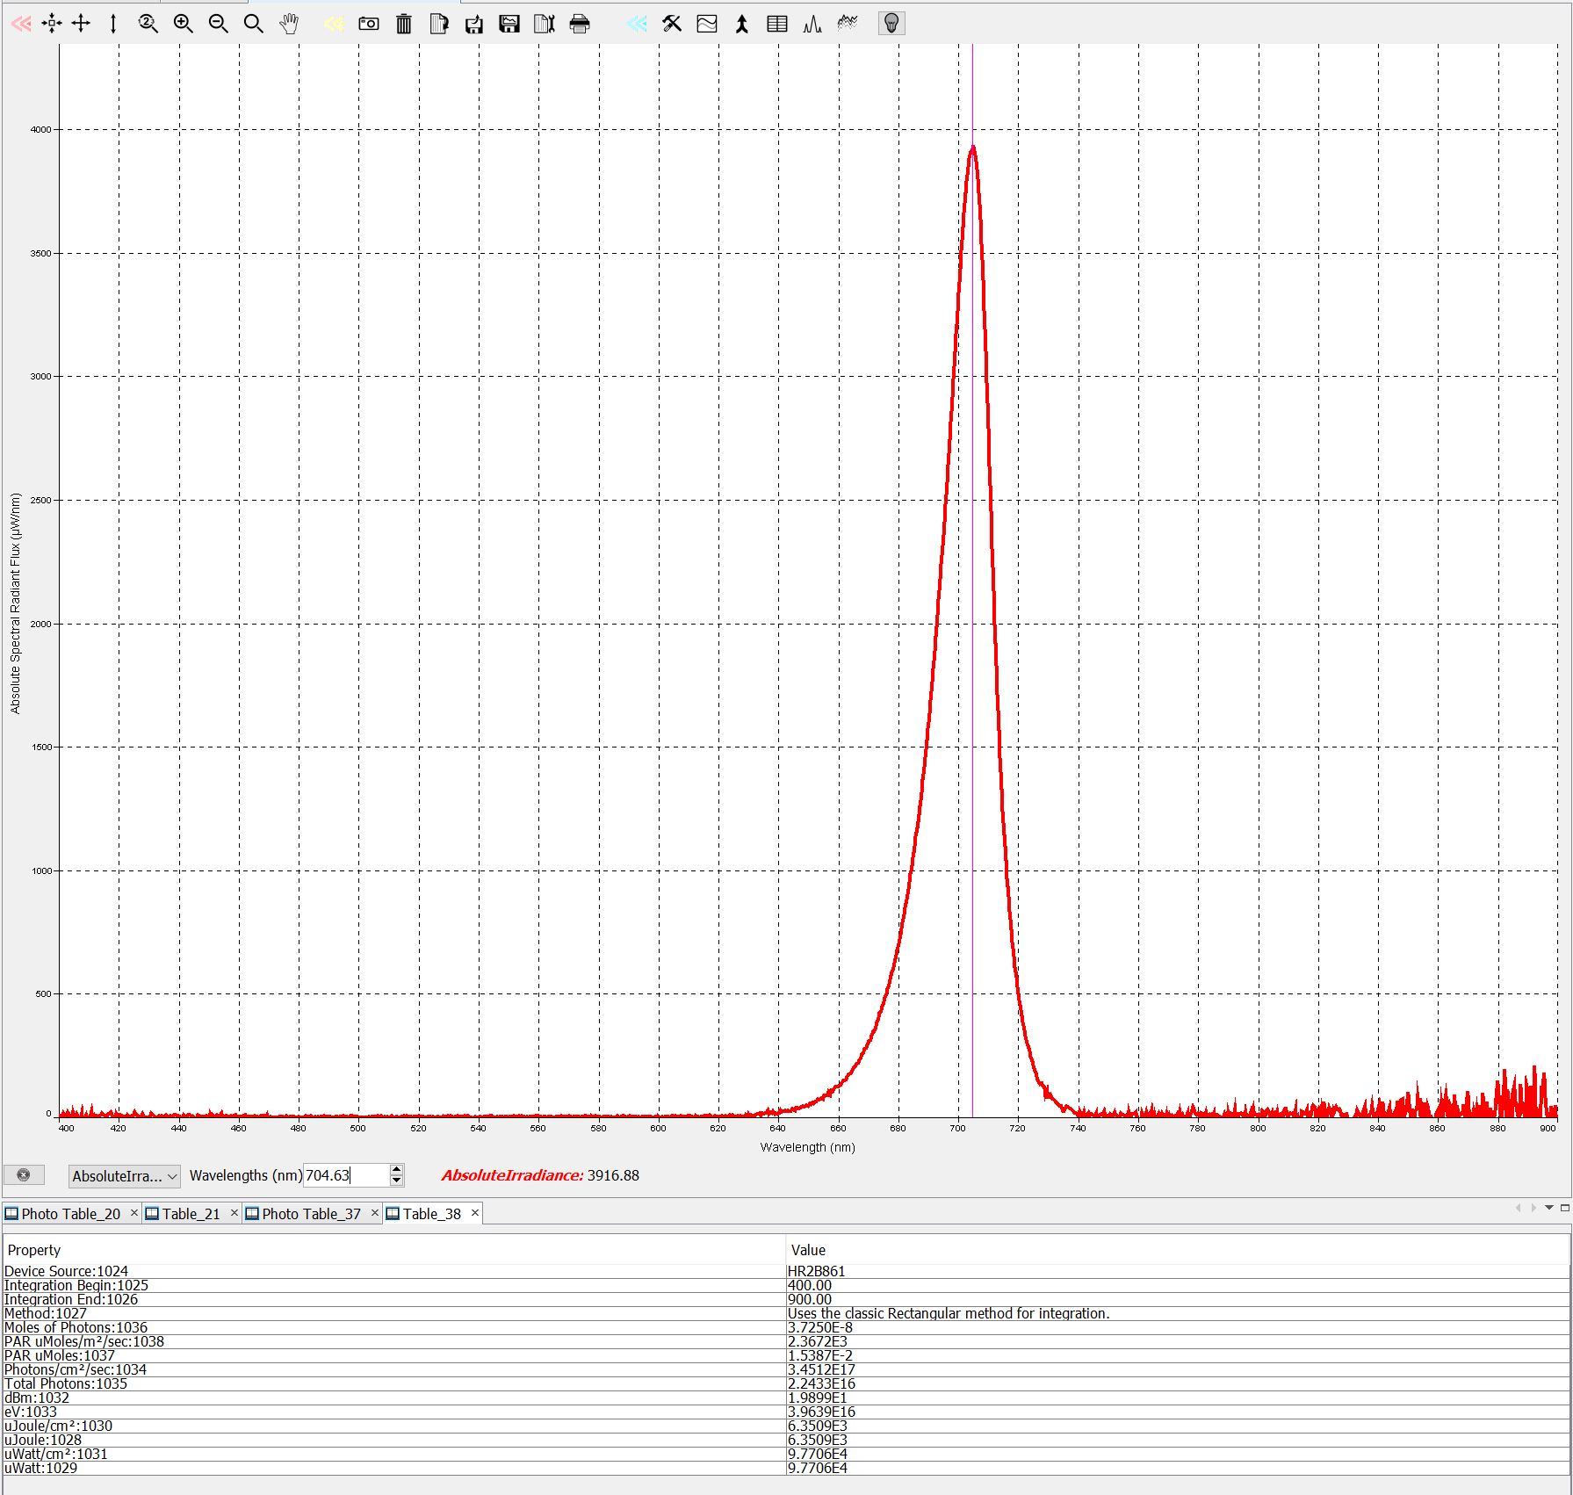Click the camera snapshot overlay icon
The image size is (1573, 1495).
(x=369, y=24)
